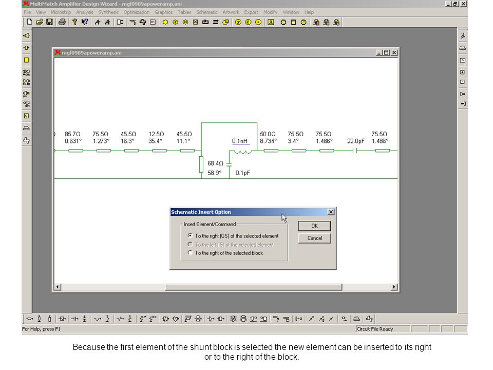Select the 0.1nH inductor label
Viewport: 493px width, 370px height.
point(240,141)
